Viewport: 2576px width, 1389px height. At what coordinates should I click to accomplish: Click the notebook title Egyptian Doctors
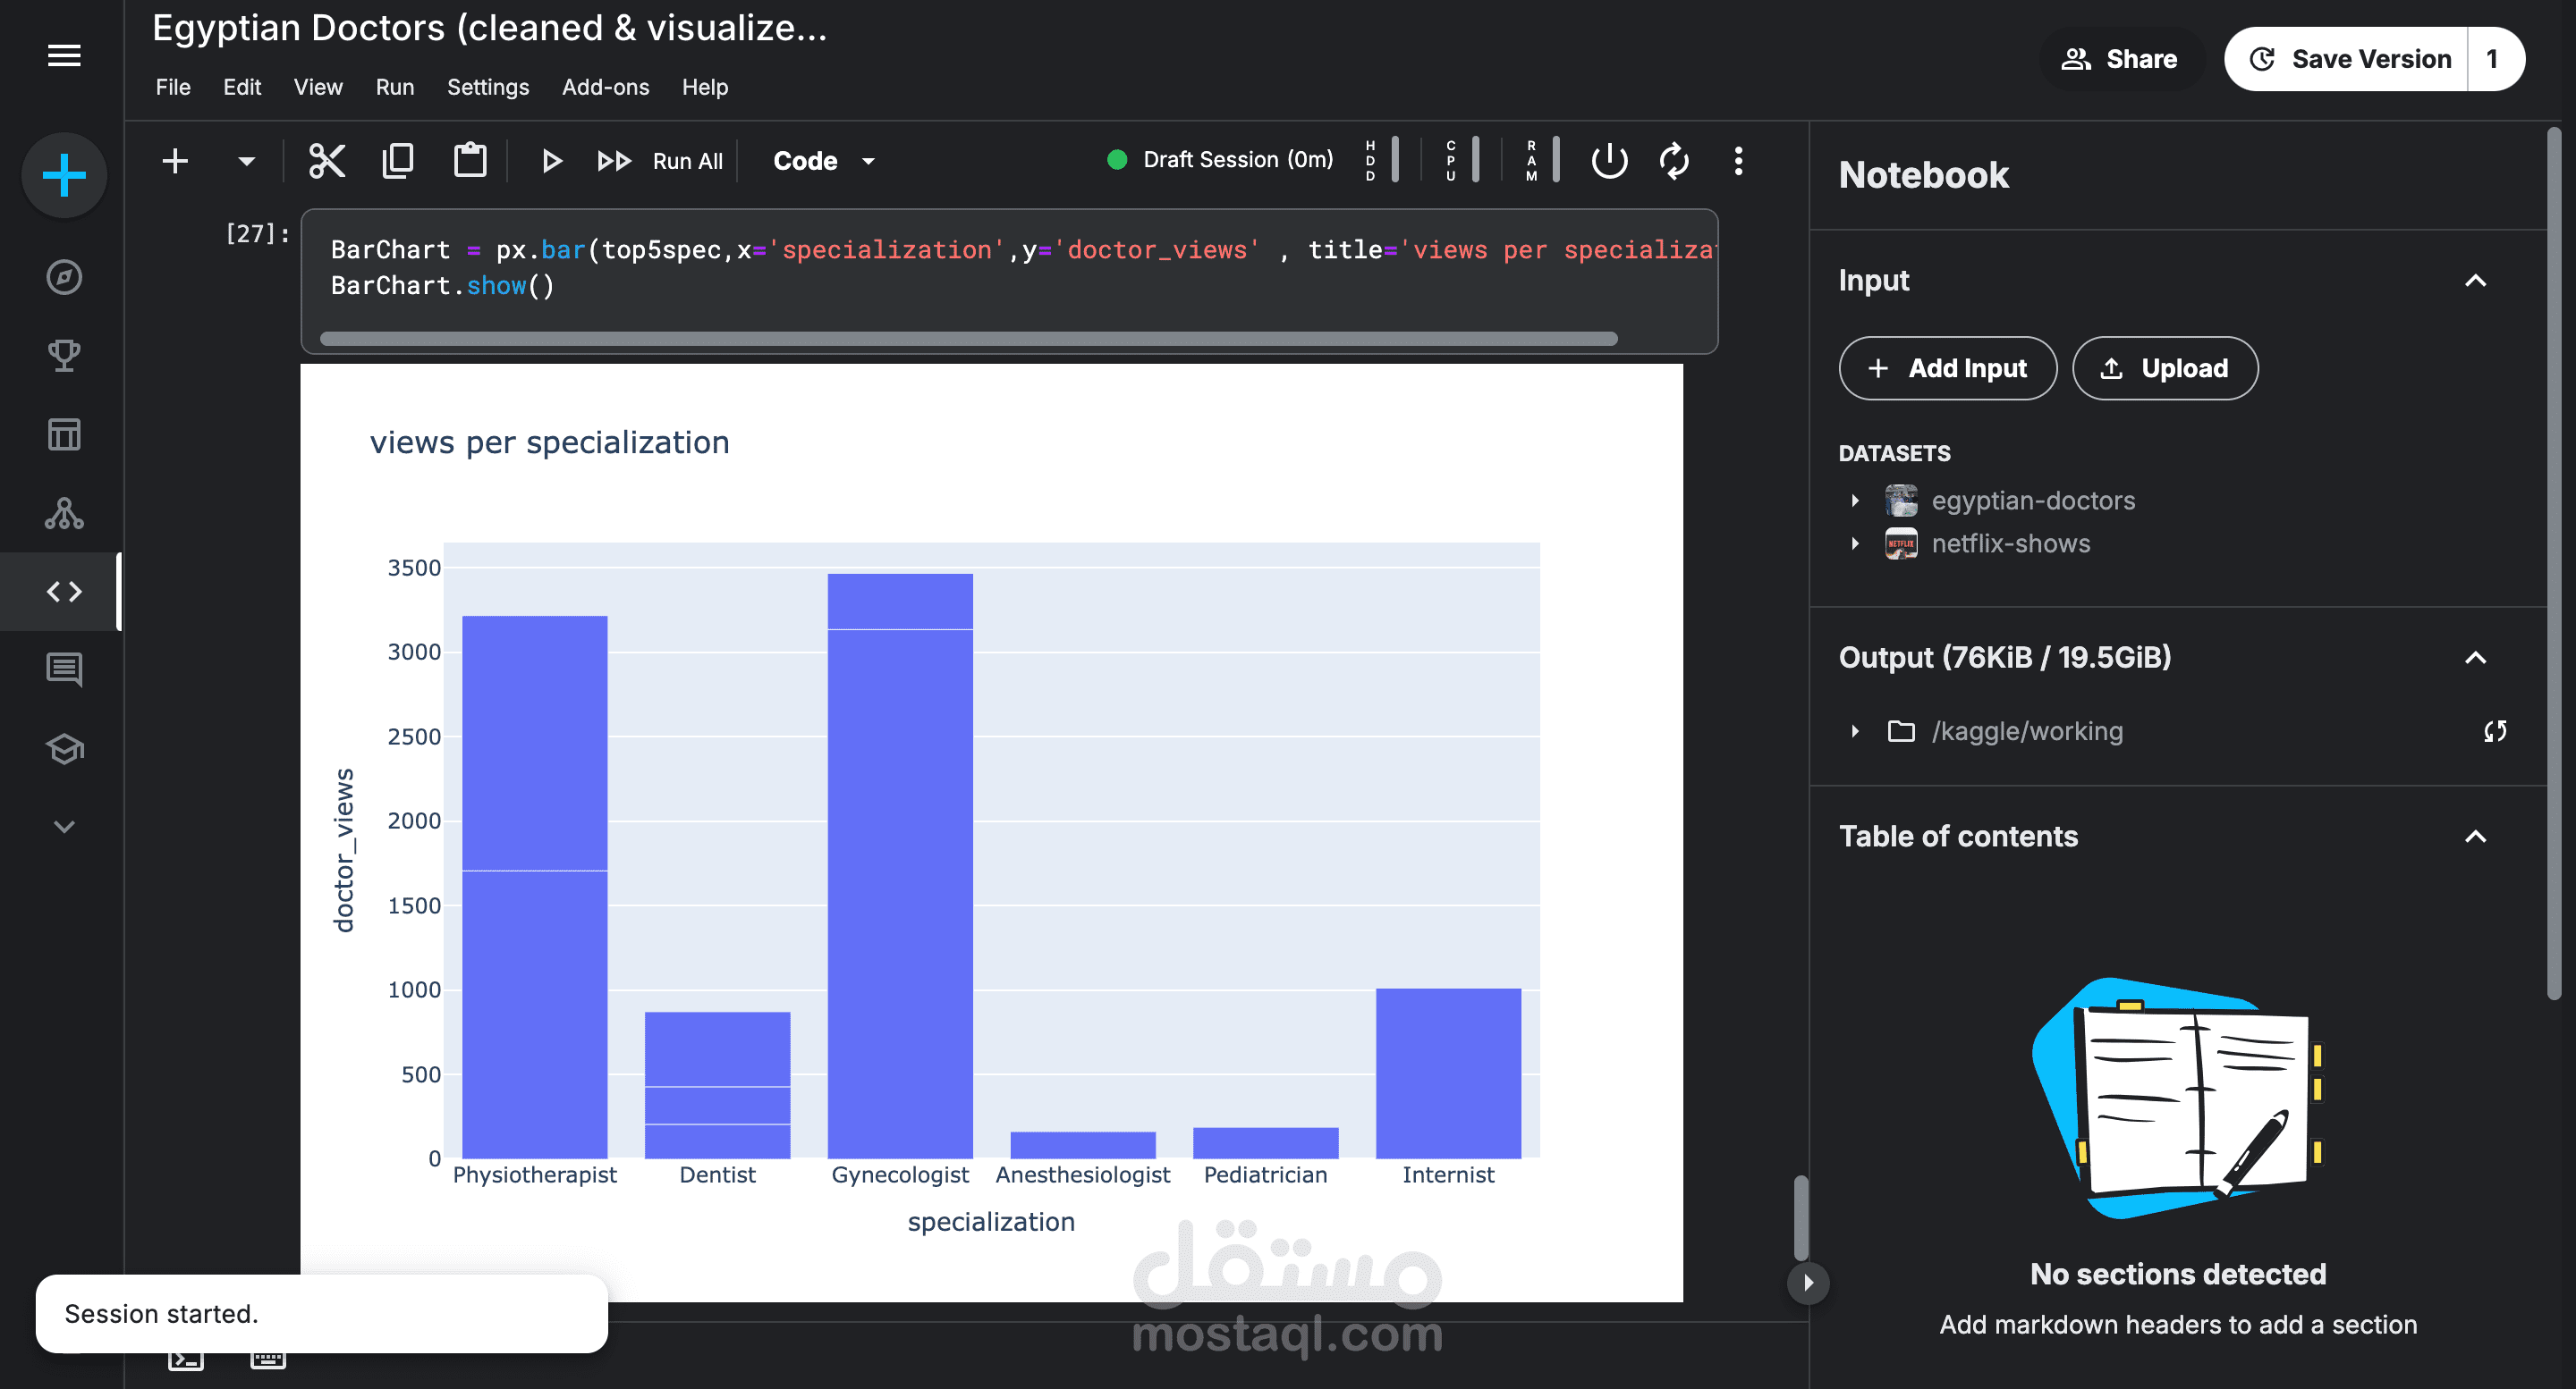(x=490, y=28)
